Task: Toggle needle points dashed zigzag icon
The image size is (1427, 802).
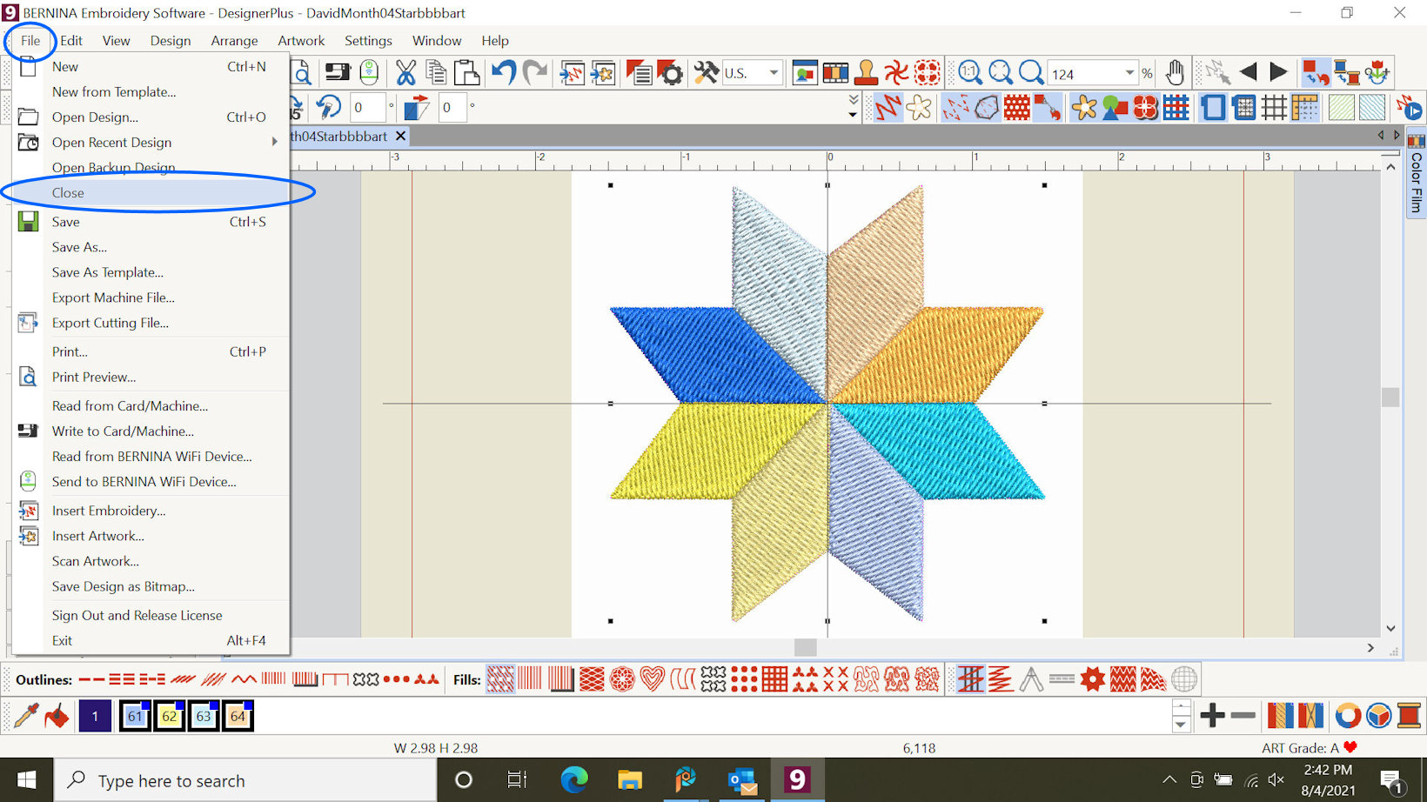Action: pos(956,108)
